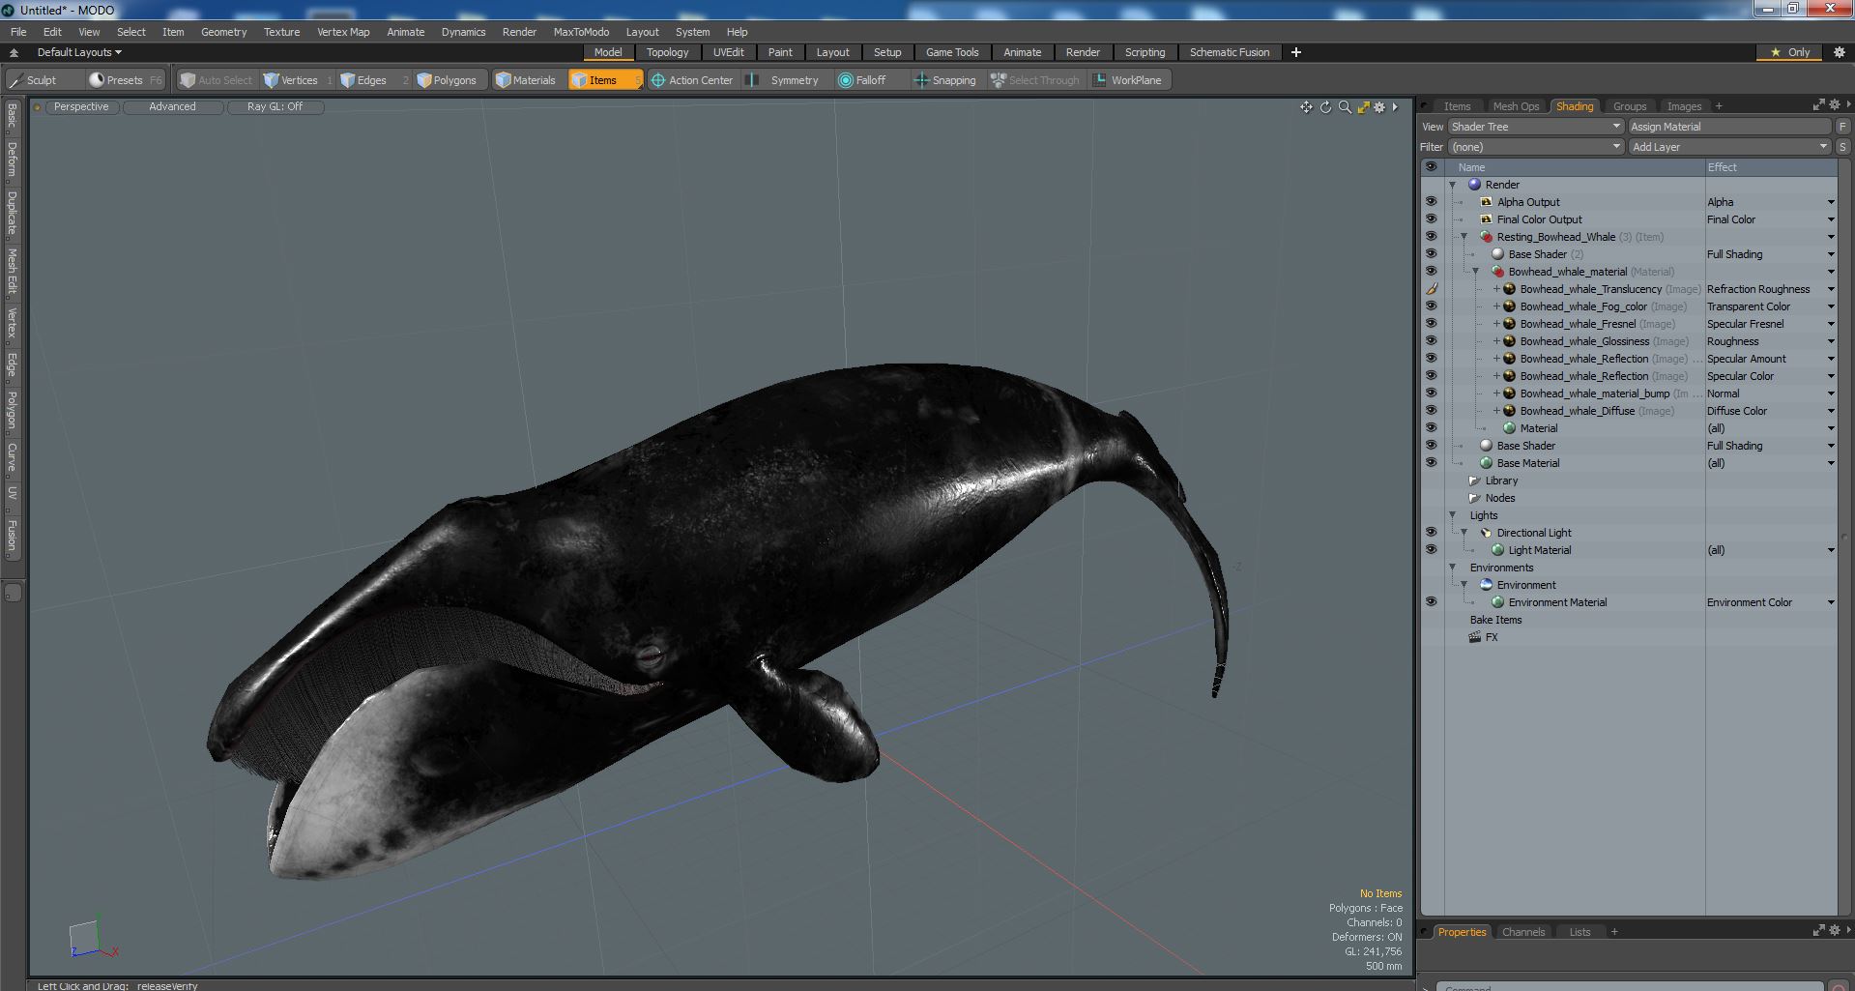This screenshot has width=1855, height=991.
Task: Switch to the Channels tab
Action: (x=1523, y=932)
